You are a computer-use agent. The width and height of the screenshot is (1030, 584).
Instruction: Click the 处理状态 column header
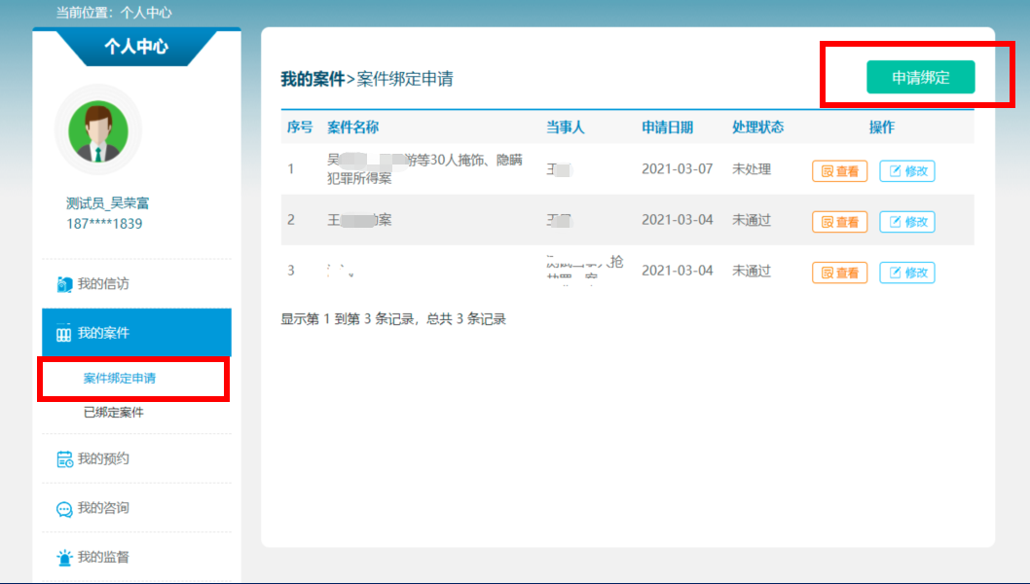[757, 128]
